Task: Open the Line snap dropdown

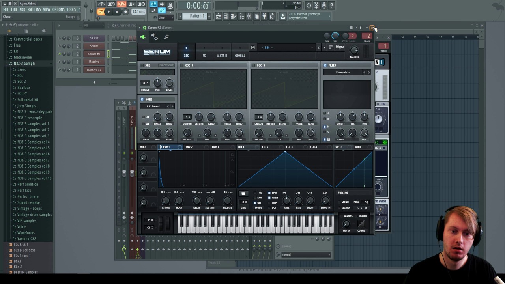Action: click(x=165, y=17)
